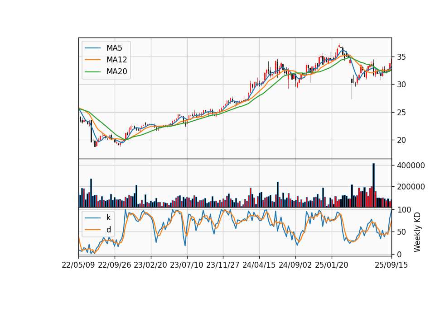Click the MA20 legend label
This screenshot has height=312, width=435.
(116, 71)
